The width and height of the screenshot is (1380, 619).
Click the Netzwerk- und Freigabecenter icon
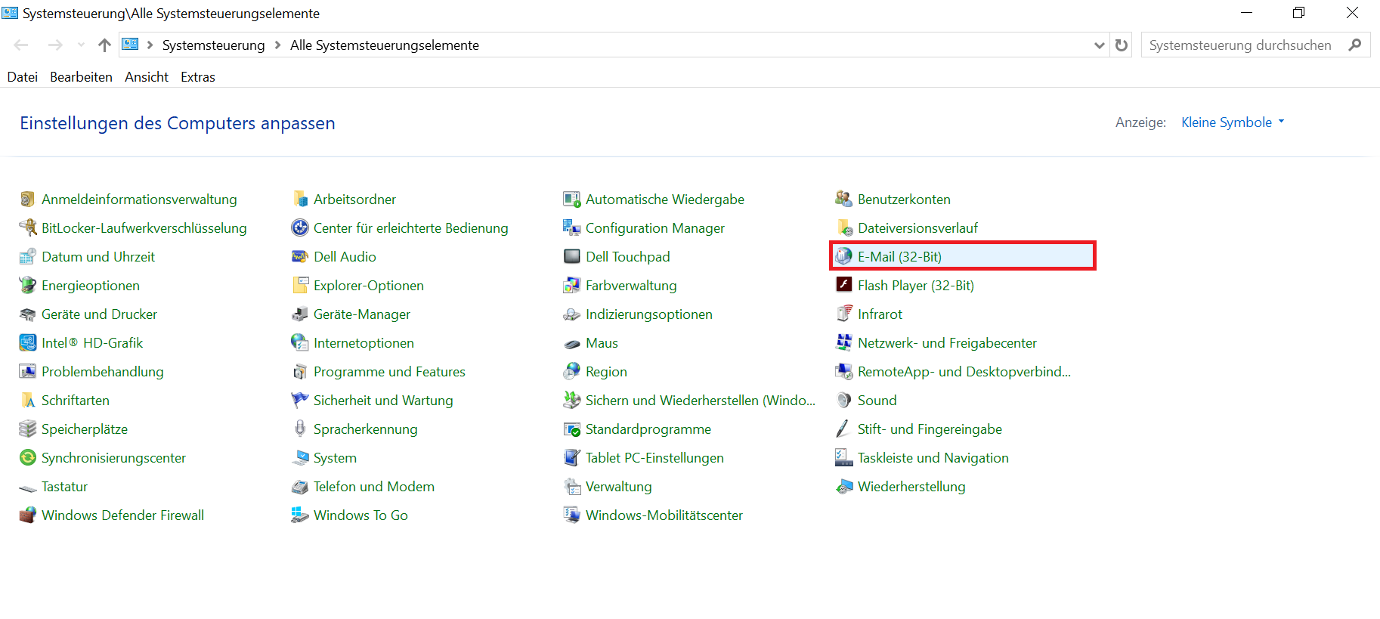[843, 343]
